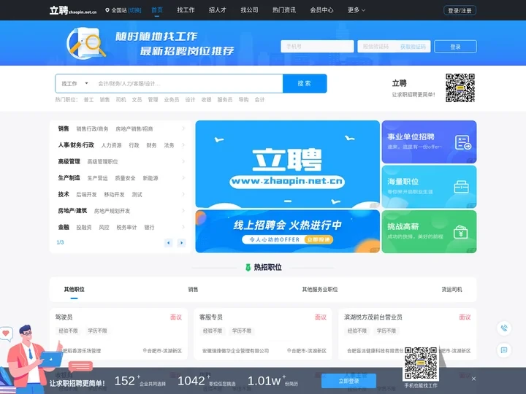Click the banner 登录 button
Screen dimensions: 526x394
pos(455,47)
